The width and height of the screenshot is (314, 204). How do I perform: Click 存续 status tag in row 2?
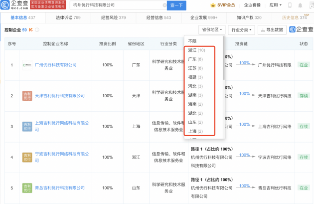coord(304,96)
